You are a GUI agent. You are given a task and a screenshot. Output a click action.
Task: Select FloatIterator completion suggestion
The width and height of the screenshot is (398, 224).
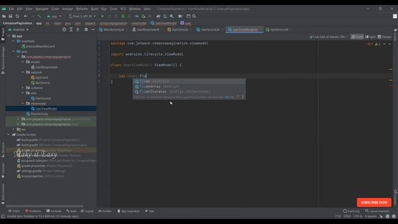pos(189,91)
